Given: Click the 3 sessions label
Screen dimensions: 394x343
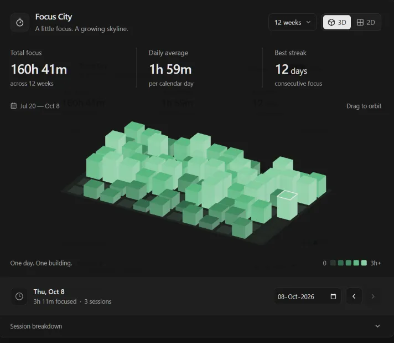Looking at the screenshot, I should [x=98, y=301].
